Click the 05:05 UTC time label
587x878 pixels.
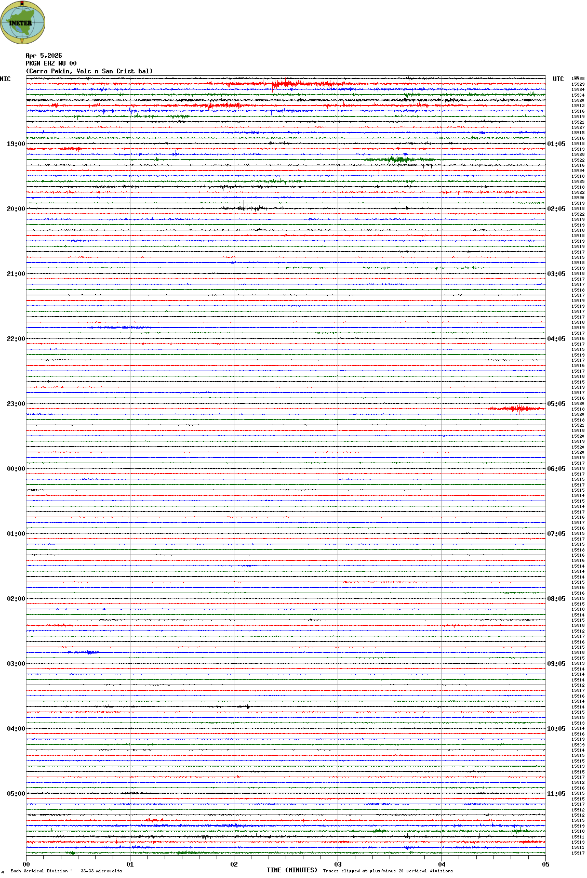pos(556,404)
